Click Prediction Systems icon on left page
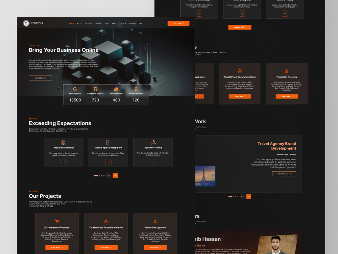Screen dimensions: 338x254 click(155, 221)
